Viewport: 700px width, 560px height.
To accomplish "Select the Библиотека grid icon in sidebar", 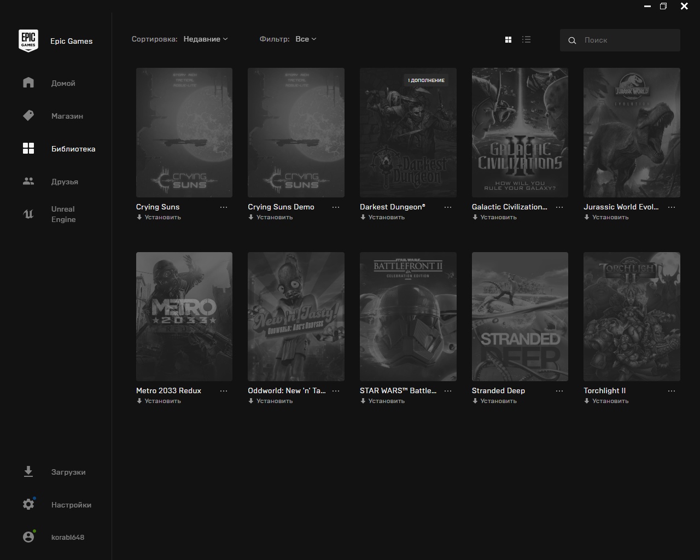I will [x=28, y=148].
